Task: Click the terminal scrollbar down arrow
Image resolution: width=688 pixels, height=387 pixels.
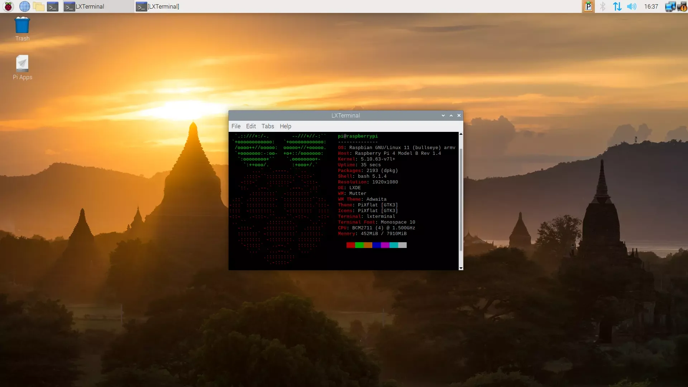Action: [x=461, y=268]
